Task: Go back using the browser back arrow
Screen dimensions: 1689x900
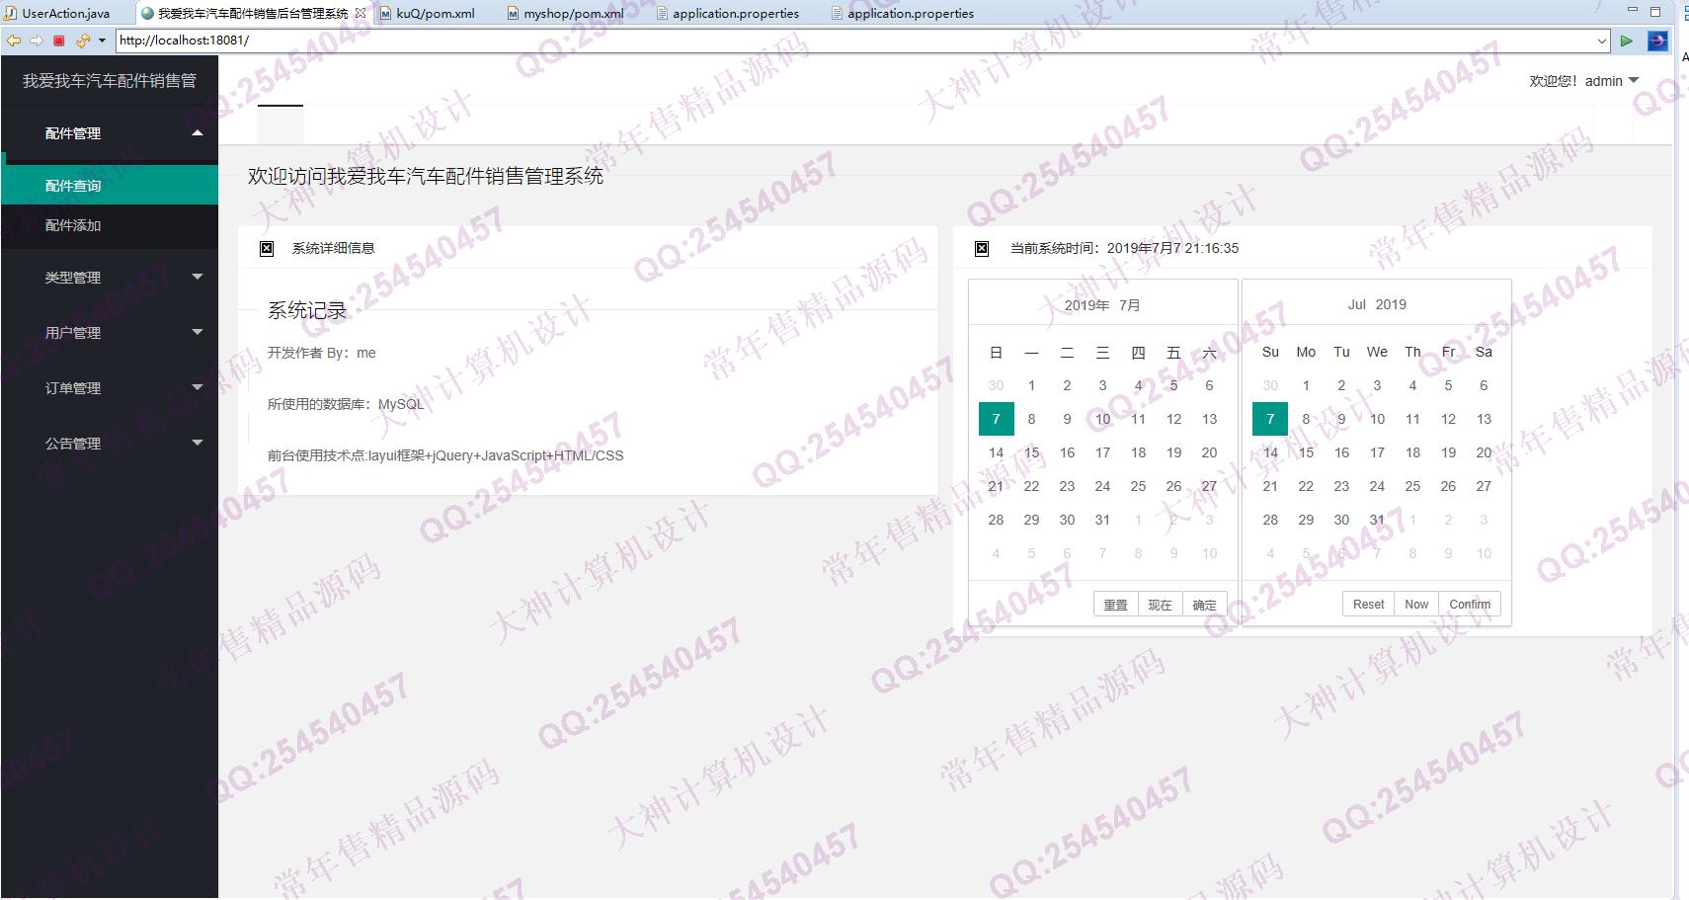Action: pyautogui.click(x=13, y=41)
